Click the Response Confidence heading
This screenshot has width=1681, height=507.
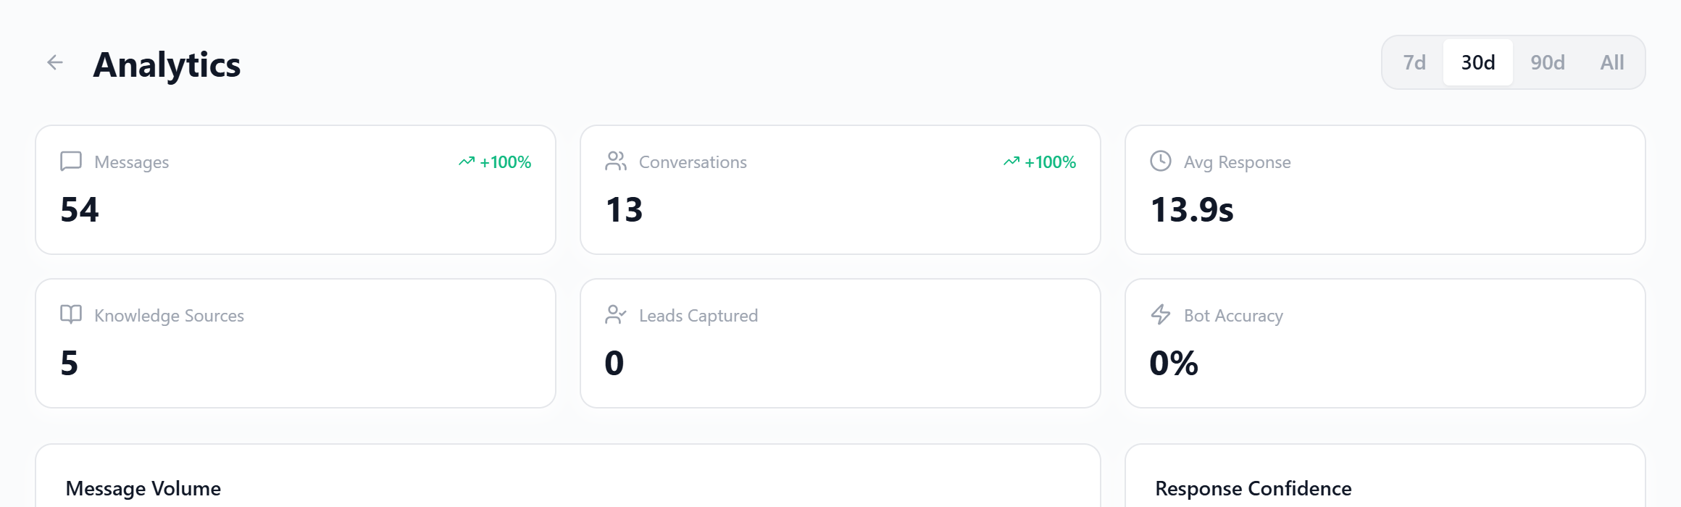pyautogui.click(x=1254, y=489)
